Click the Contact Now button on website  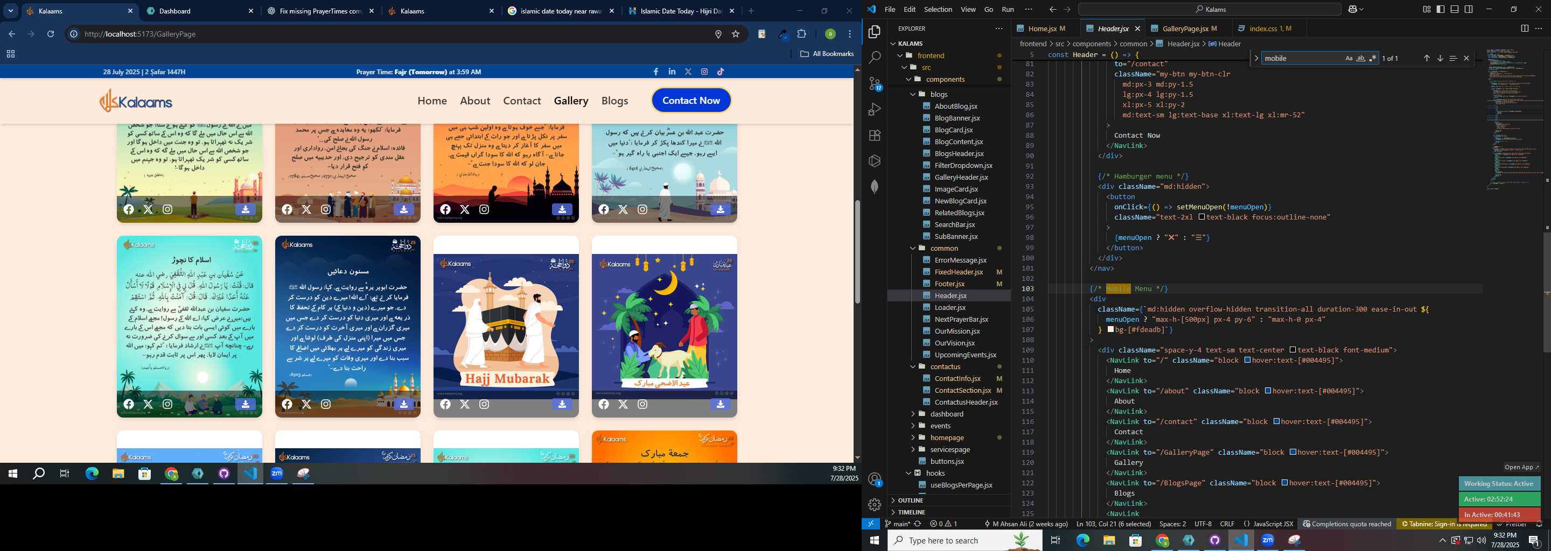click(691, 101)
